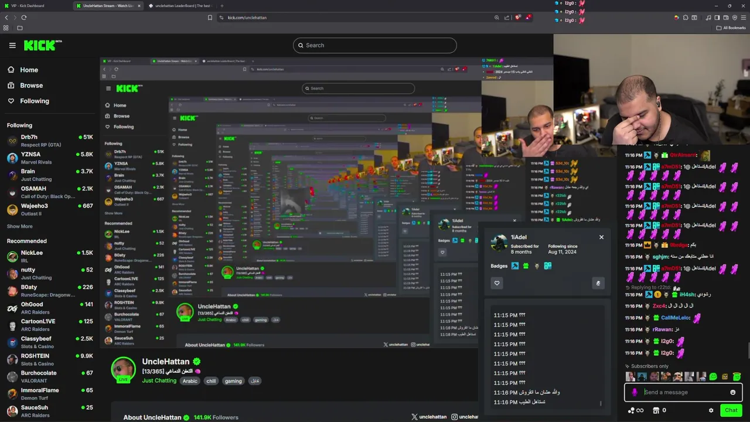Open Drb7h channel in Following list

point(50,141)
